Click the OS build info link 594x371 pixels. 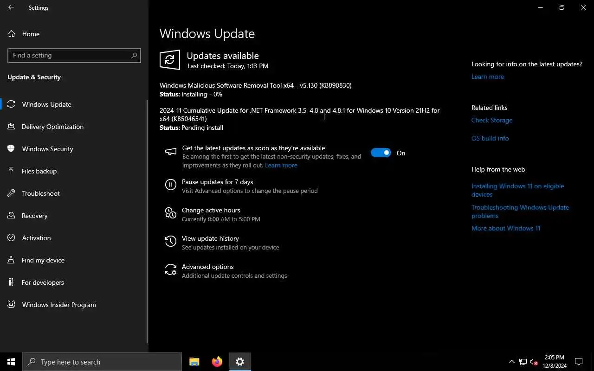[490, 138]
